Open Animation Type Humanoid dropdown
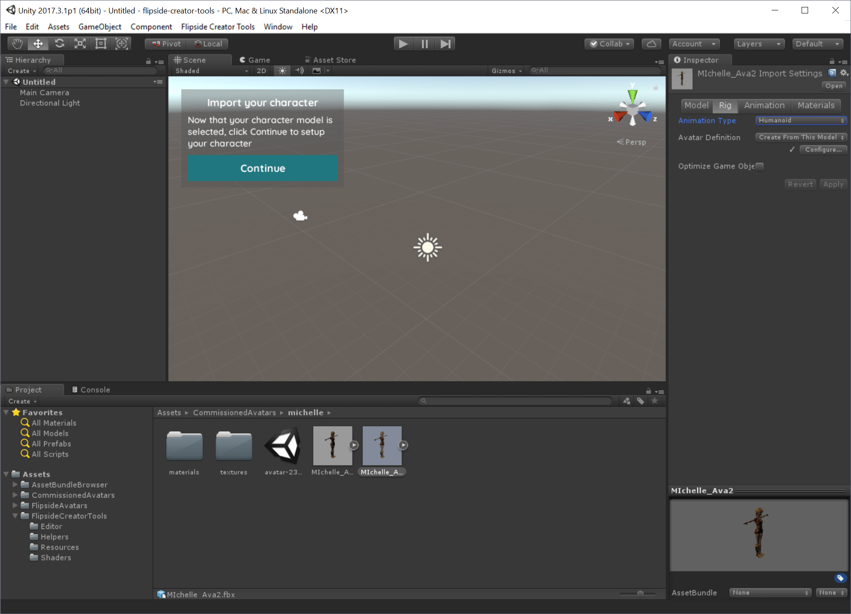The width and height of the screenshot is (851, 614). point(801,121)
